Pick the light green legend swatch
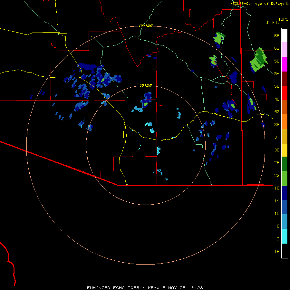 285,179
